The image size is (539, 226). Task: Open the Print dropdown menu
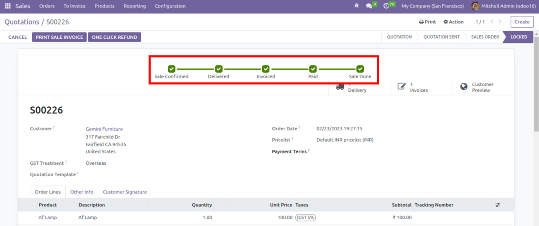pyautogui.click(x=427, y=22)
